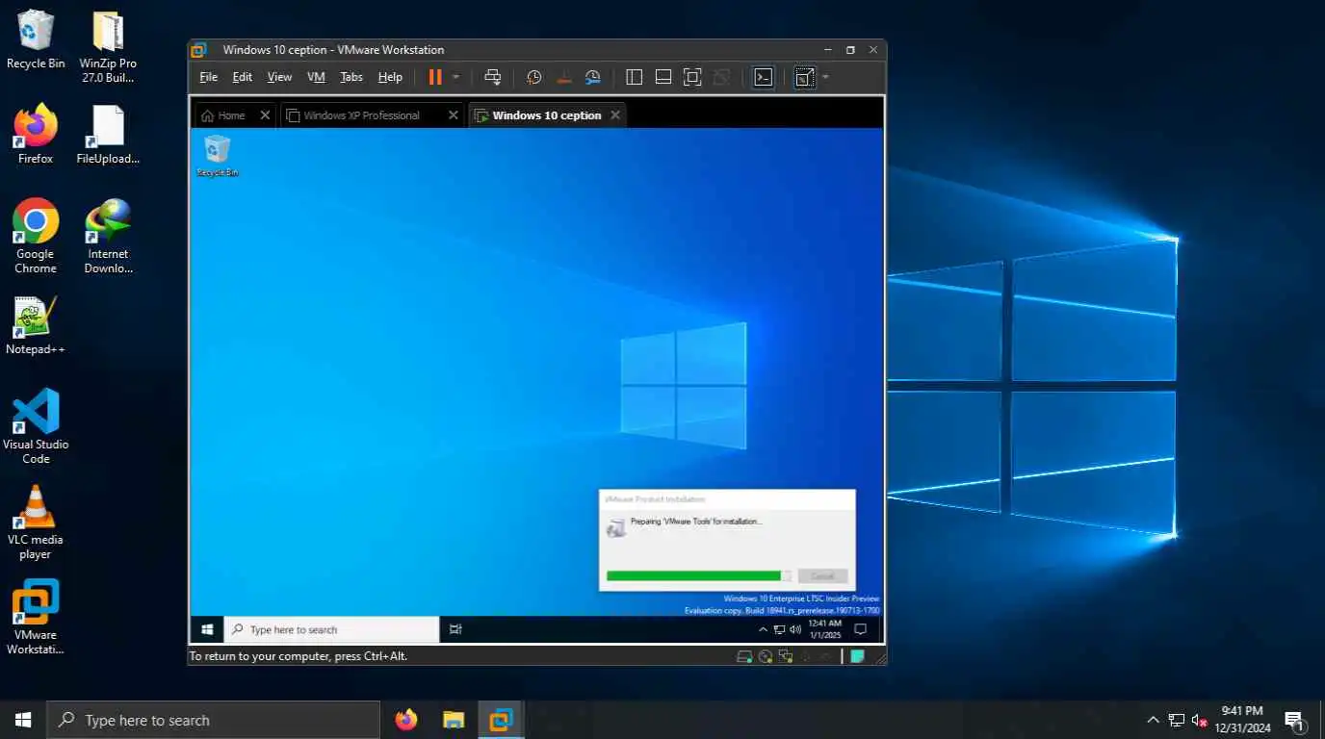Toggle the library sidebar panel icon
Screen dimensions: 1325x739
[x=634, y=77]
